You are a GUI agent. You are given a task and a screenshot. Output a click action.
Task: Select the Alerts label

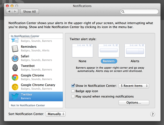tap(135, 61)
